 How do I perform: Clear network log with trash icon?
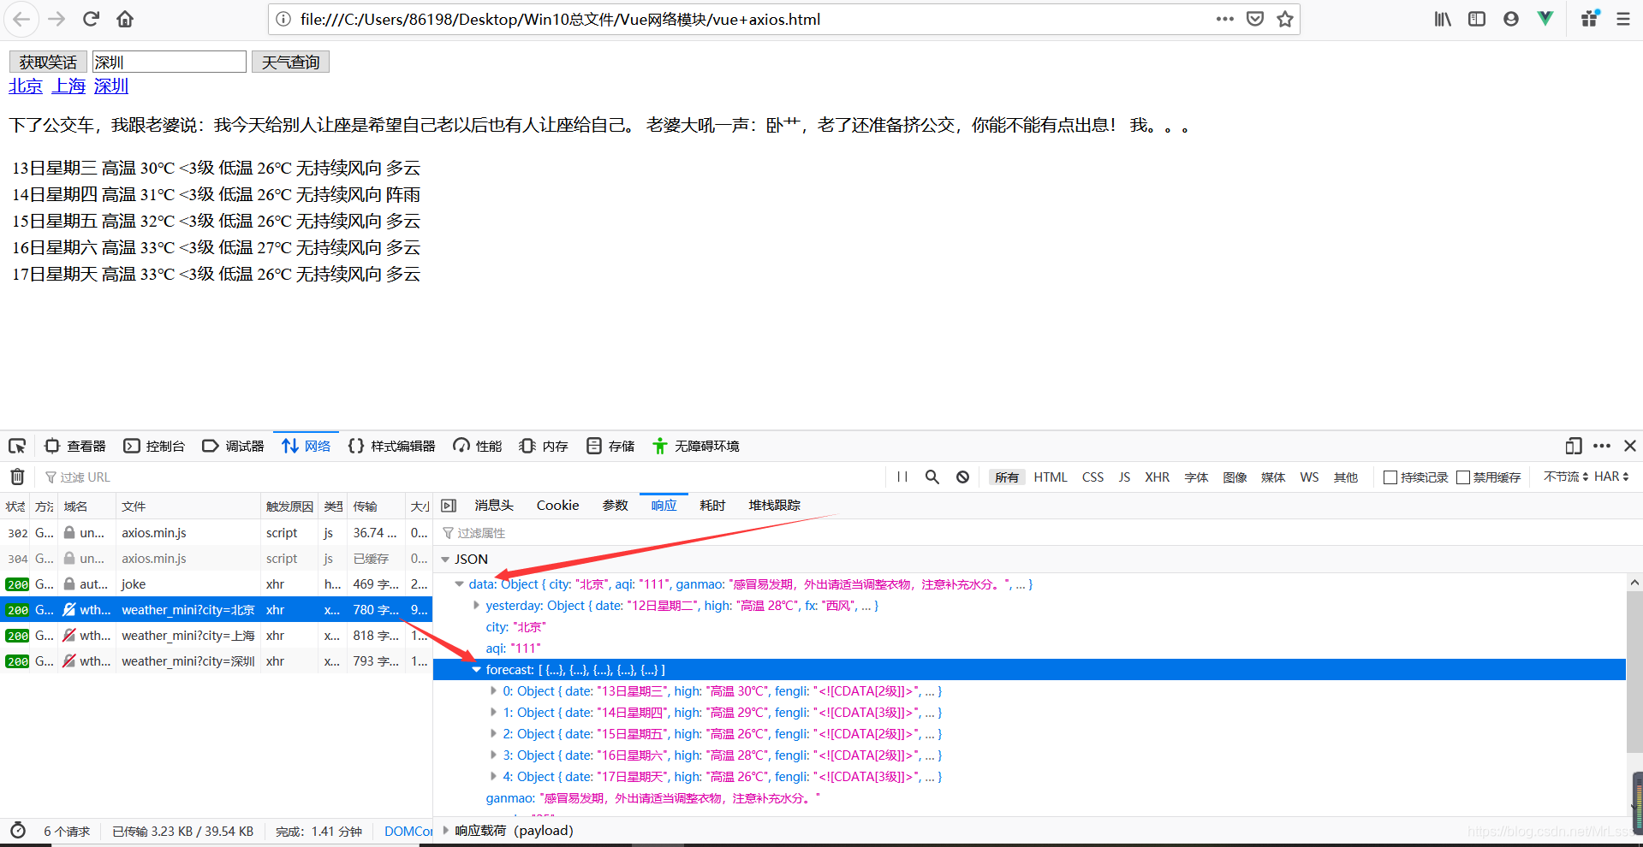[x=17, y=477]
